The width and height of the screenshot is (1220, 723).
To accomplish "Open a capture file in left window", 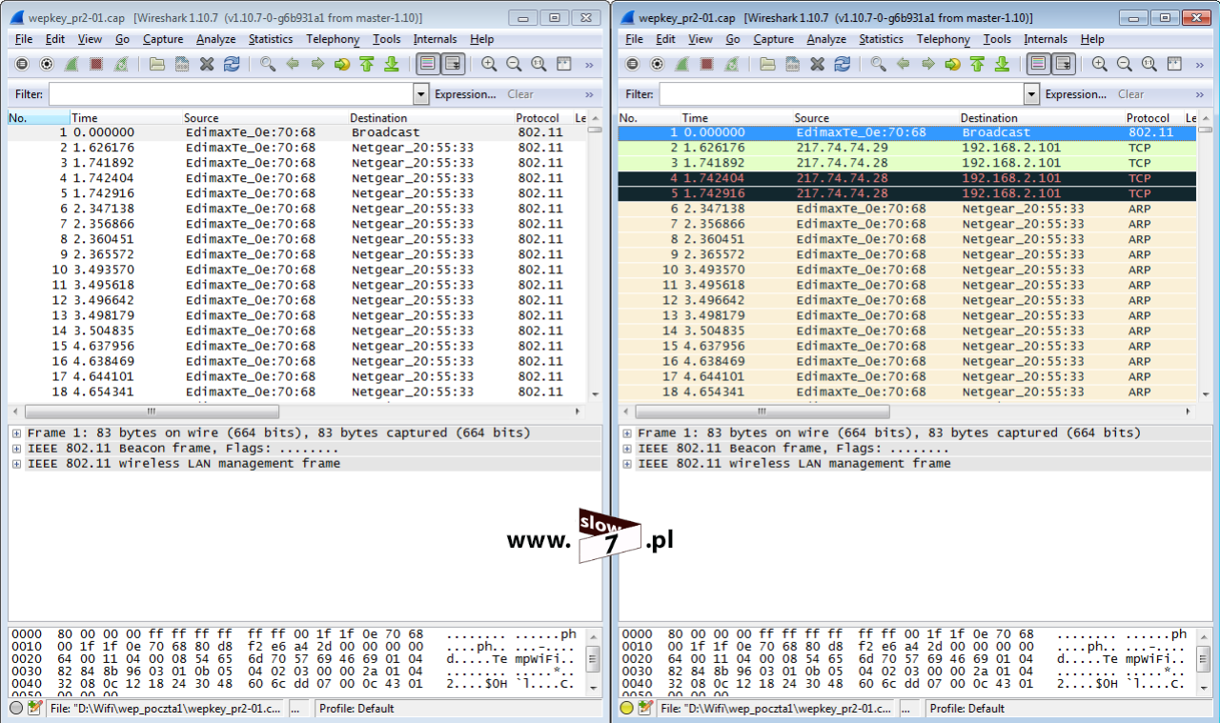I will (157, 64).
